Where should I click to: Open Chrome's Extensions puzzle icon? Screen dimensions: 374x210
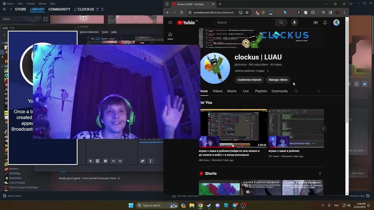[313, 13]
